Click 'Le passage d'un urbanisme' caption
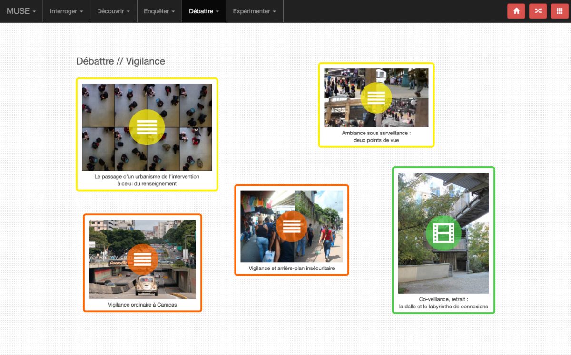This screenshot has height=355, width=571. pyautogui.click(x=147, y=180)
